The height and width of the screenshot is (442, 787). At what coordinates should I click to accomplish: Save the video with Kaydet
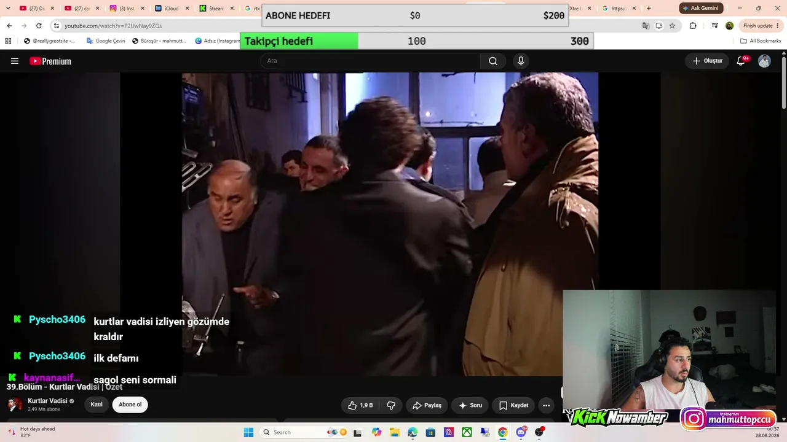[513, 405]
